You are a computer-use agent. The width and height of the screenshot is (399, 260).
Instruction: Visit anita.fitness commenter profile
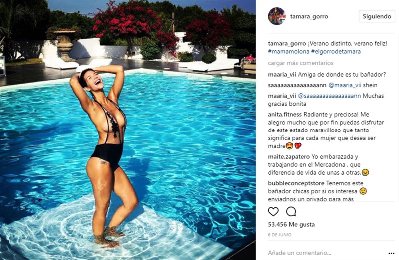coord(285,115)
